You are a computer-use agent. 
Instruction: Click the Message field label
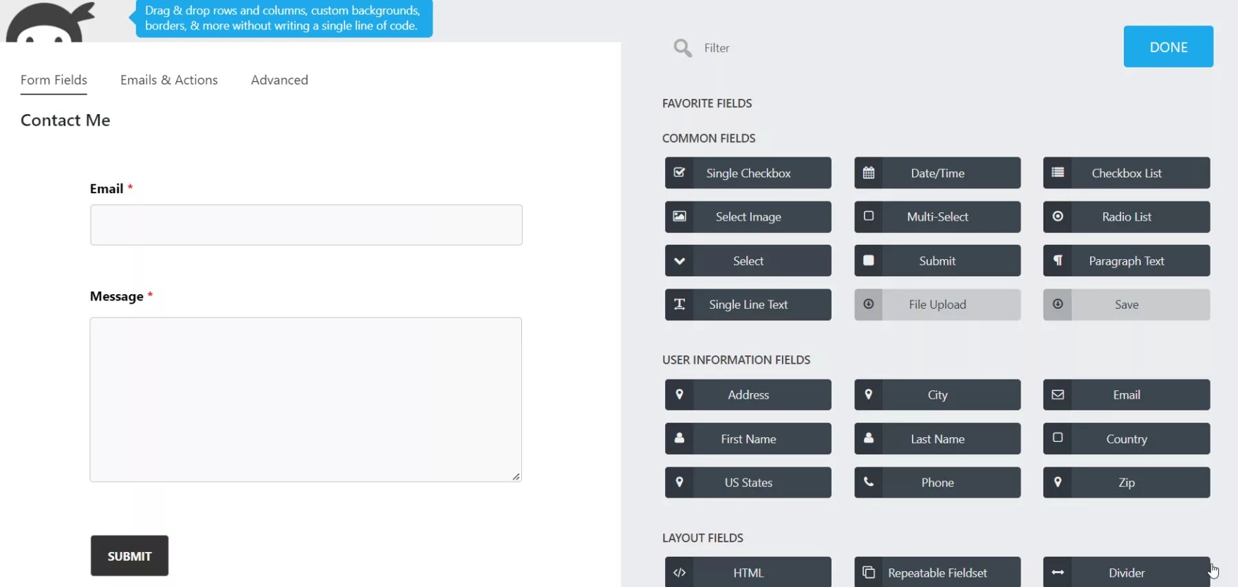tap(117, 296)
